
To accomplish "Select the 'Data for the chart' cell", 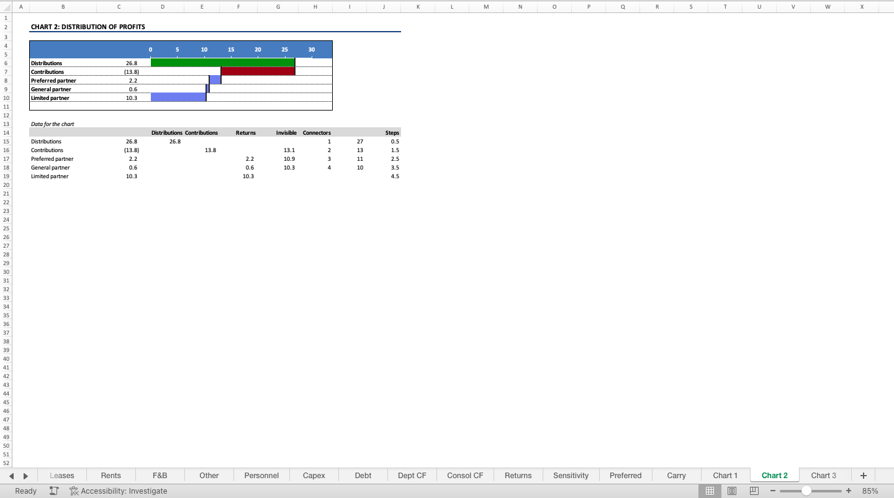I will pyautogui.click(x=52, y=124).
